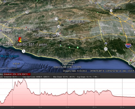Image resolution: width=135 pixels, height=109 pixels.
Task: Click the Route 27 highway shield
Action: click(106, 49)
